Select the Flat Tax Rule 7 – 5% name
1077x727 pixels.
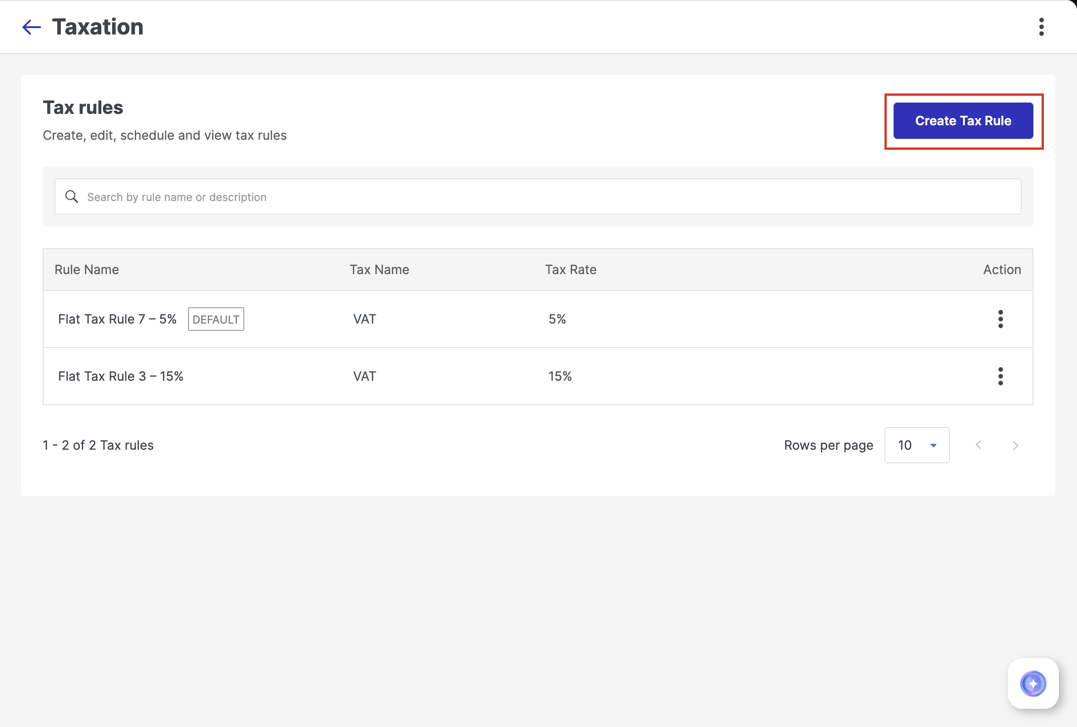[x=117, y=319]
